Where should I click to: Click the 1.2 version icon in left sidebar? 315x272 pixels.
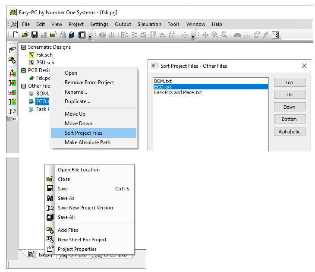(12, 111)
